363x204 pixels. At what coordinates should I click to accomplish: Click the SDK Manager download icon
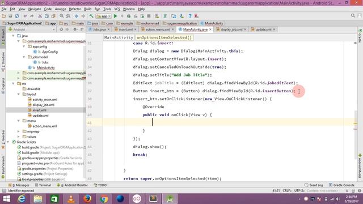click(x=181, y=16)
